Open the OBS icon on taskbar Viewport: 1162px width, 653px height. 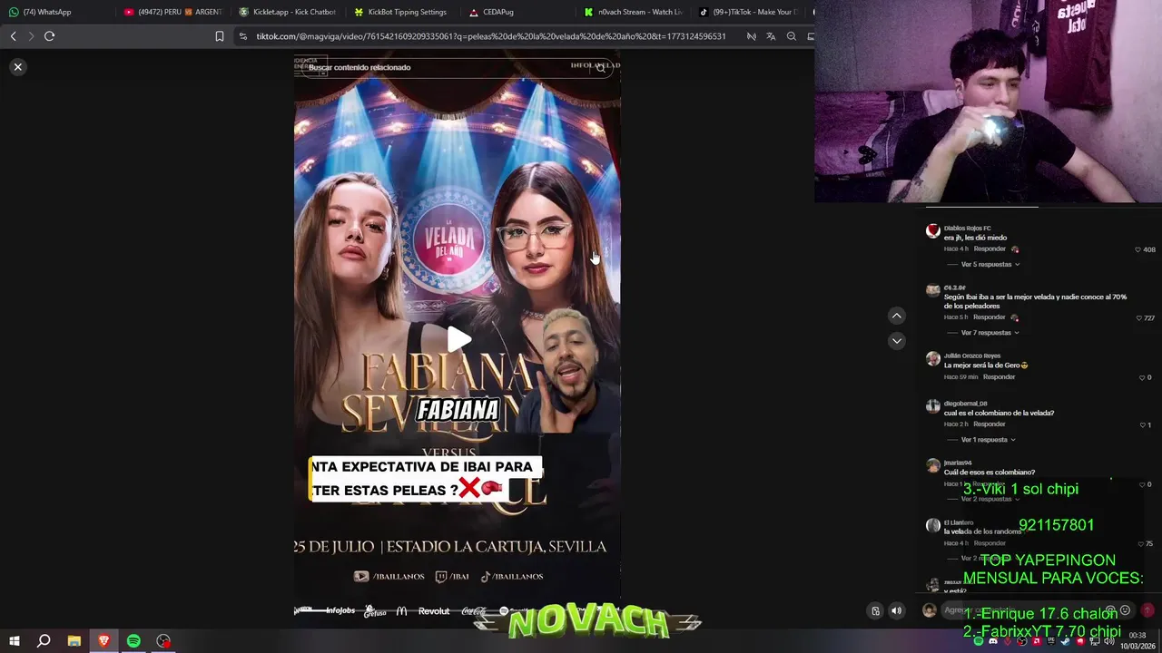[x=163, y=641]
